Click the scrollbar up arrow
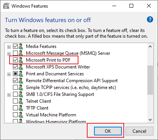Image resolution: width=158 pixels, height=140 pixels. 150,46
